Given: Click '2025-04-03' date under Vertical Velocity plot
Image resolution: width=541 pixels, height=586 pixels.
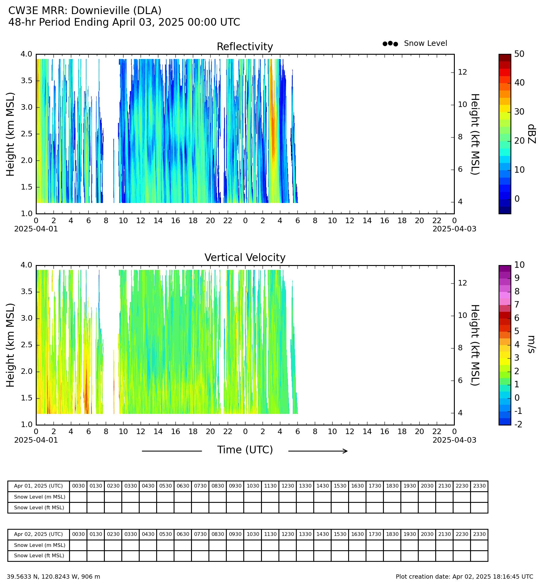Looking at the screenshot, I should tap(454, 440).
